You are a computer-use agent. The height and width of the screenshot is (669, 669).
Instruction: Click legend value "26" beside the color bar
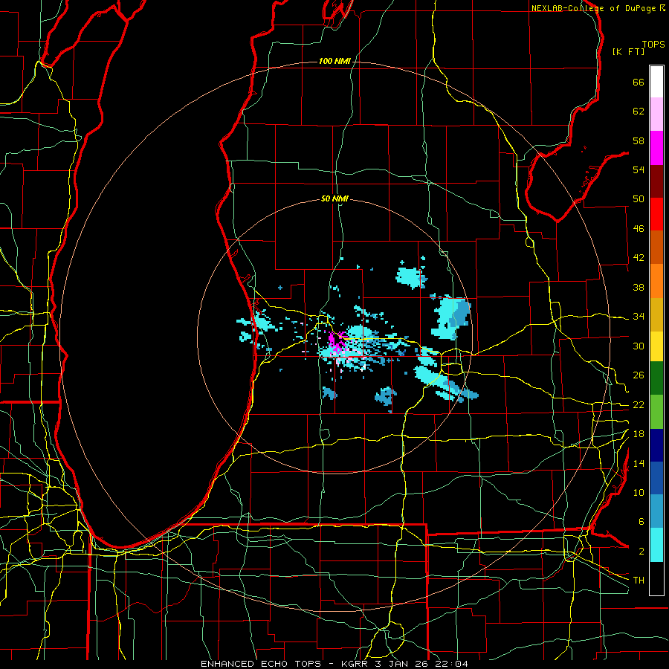pyautogui.click(x=639, y=375)
